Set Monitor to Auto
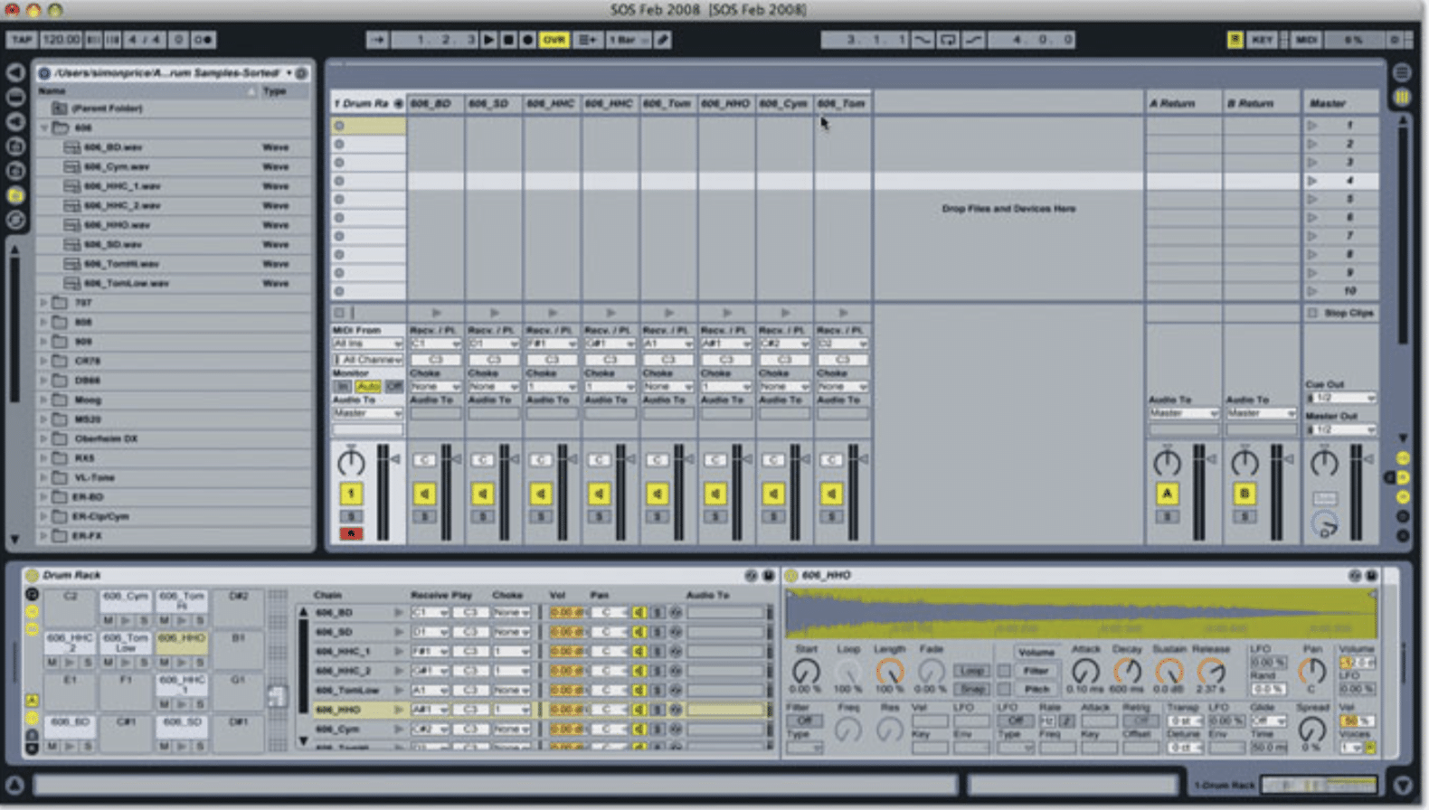This screenshot has height=810, width=1429. (x=368, y=386)
